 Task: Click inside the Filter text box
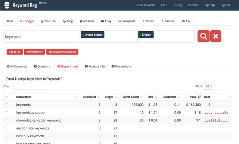click(x=30, y=86)
